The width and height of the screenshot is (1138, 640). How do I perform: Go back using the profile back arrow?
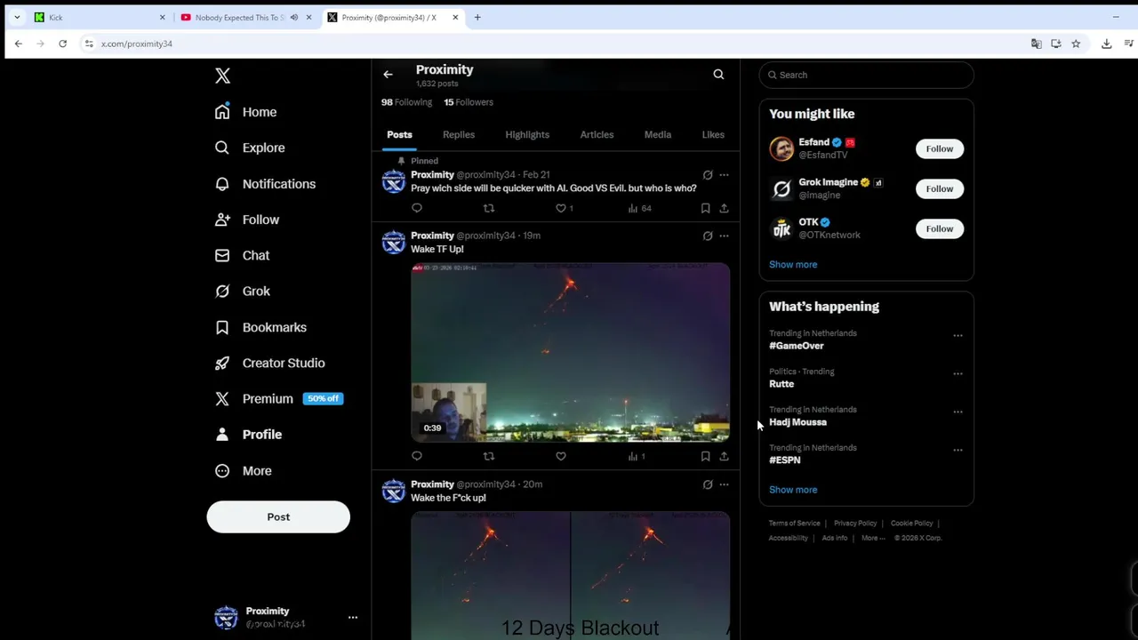pos(388,75)
